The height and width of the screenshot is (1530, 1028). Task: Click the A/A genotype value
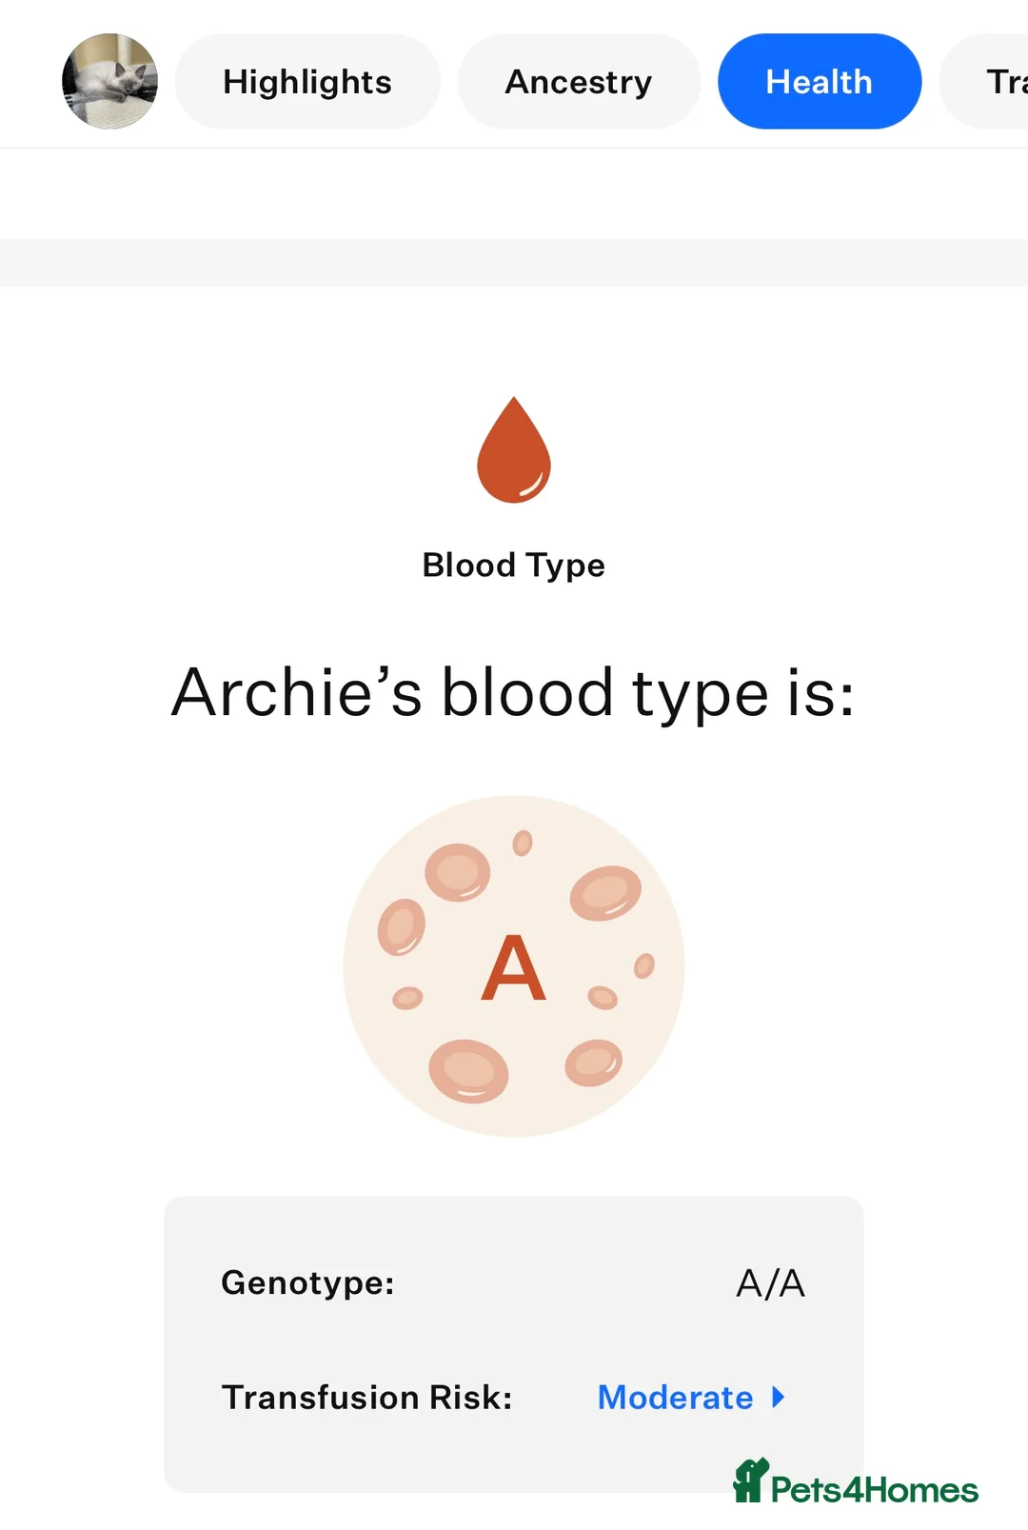coord(770,1282)
